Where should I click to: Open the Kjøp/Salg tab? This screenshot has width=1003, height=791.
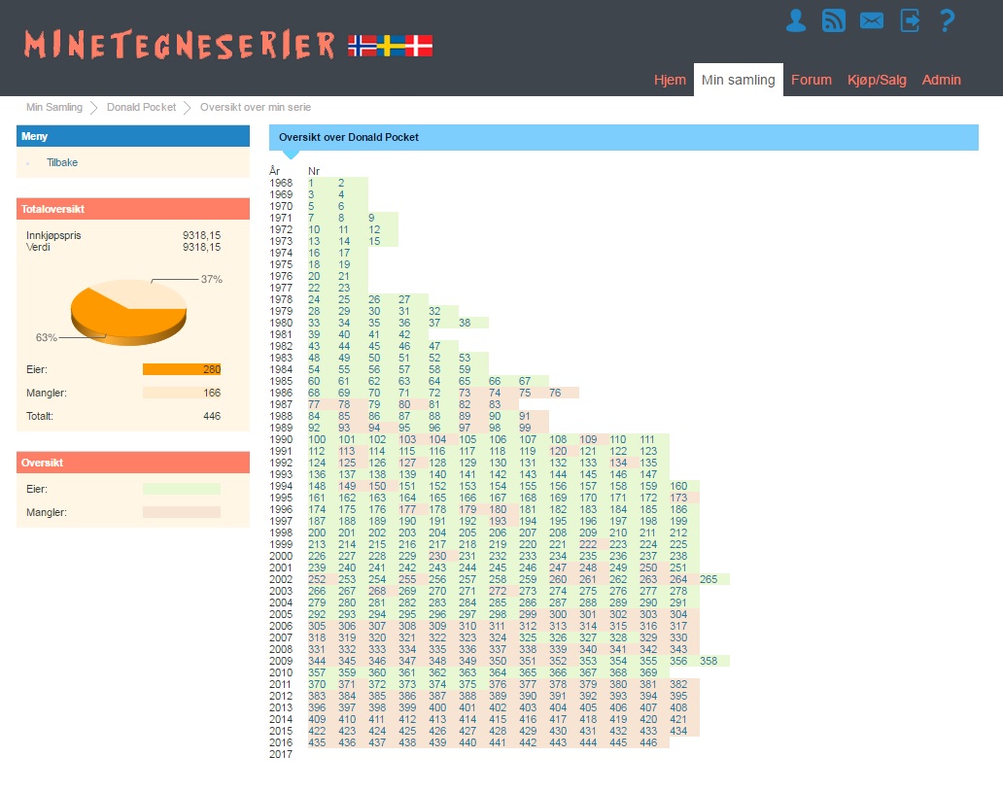(x=877, y=80)
